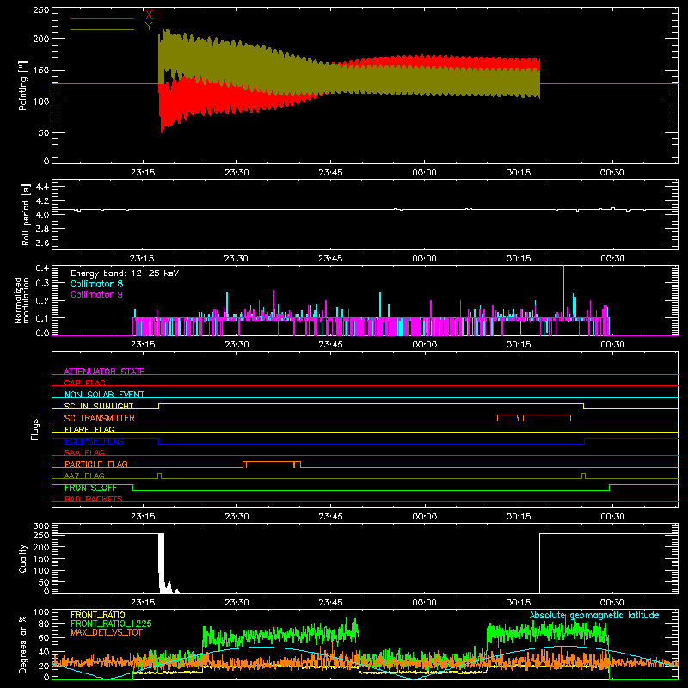Select the cyan 'Collimator 8' legend entry
The image size is (688, 688).
[96, 284]
